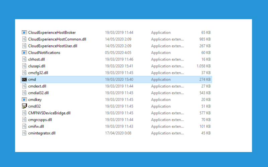Image resolution: width=268 pixels, height=167 pixels.
Task: Select the clrhost.dll file name
Action: [37, 59]
